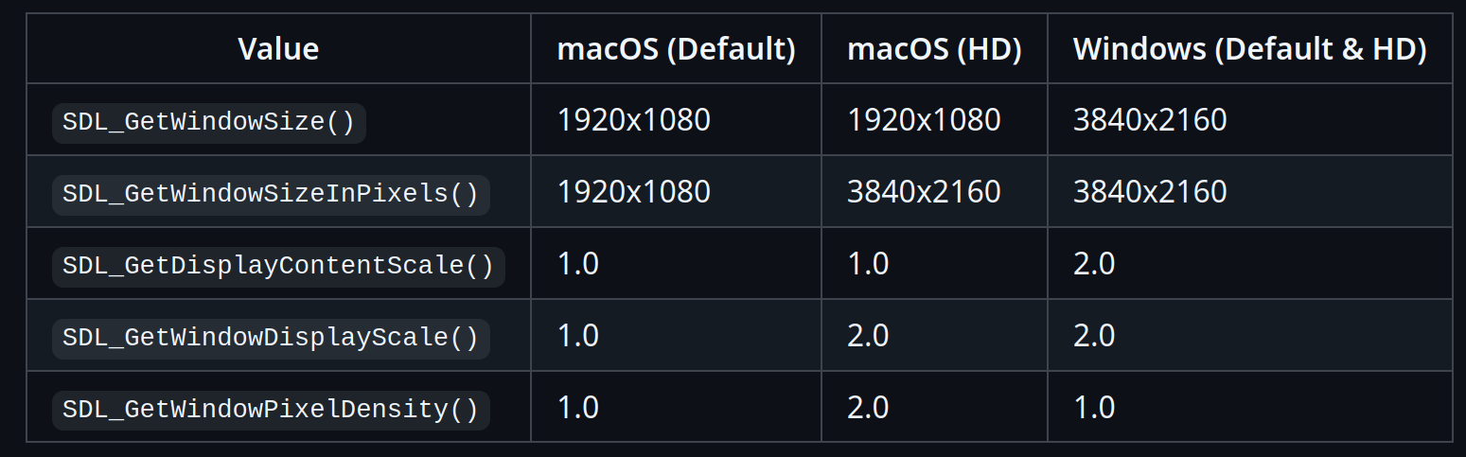Click macOS (Default) value for SDL_GetWindowDisplayScale()

[x=578, y=336]
